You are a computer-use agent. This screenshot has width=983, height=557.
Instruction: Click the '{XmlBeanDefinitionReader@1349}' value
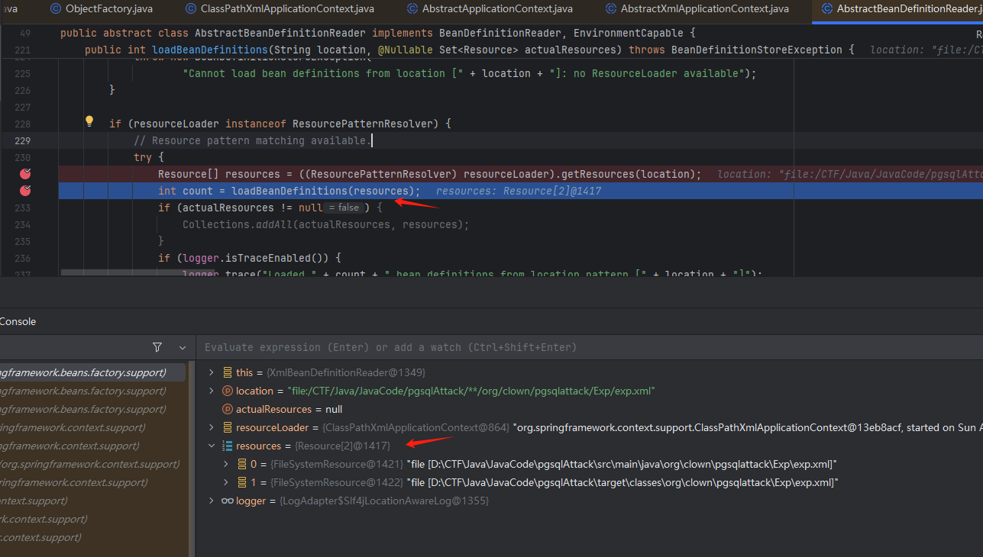[346, 372]
